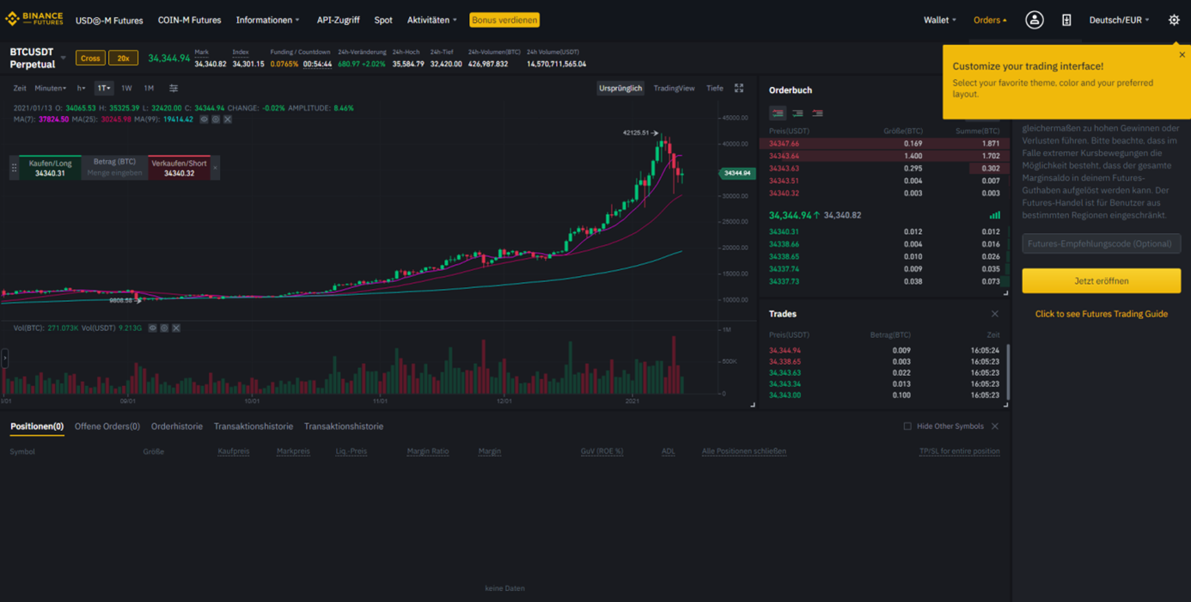Remove the MA indicator with the X icon
Image resolution: width=1191 pixels, height=602 pixels.
[227, 119]
